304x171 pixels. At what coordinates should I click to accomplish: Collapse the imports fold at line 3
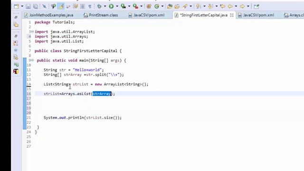(x=32, y=31)
